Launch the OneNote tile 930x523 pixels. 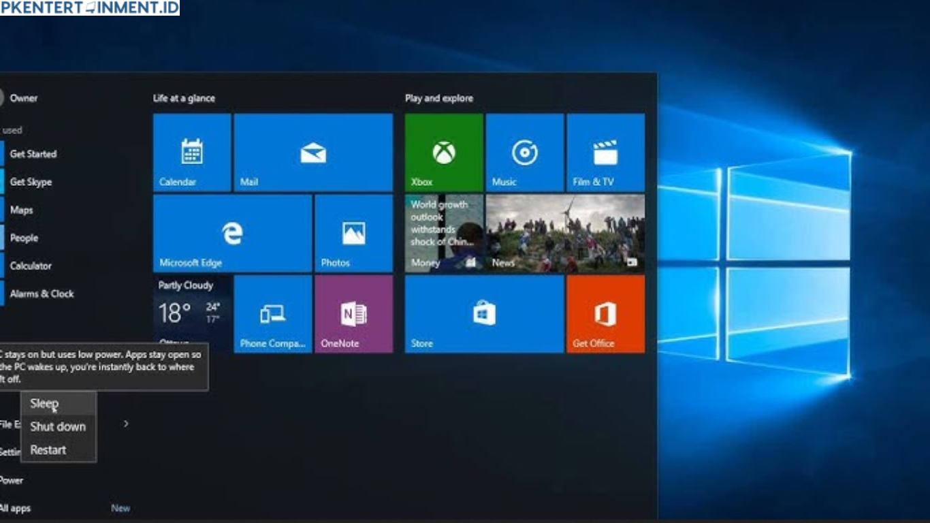pyautogui.click(x=353, y=314)
